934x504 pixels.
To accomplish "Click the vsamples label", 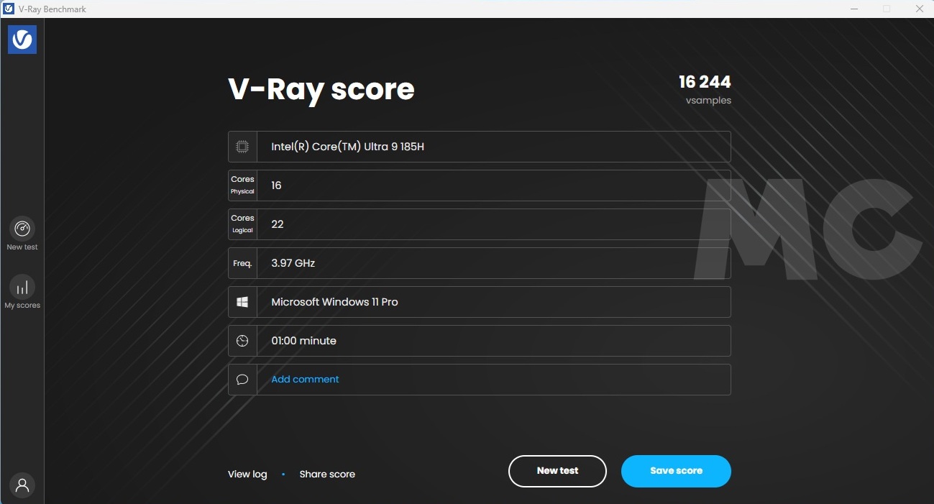I will tap(708, 101).
